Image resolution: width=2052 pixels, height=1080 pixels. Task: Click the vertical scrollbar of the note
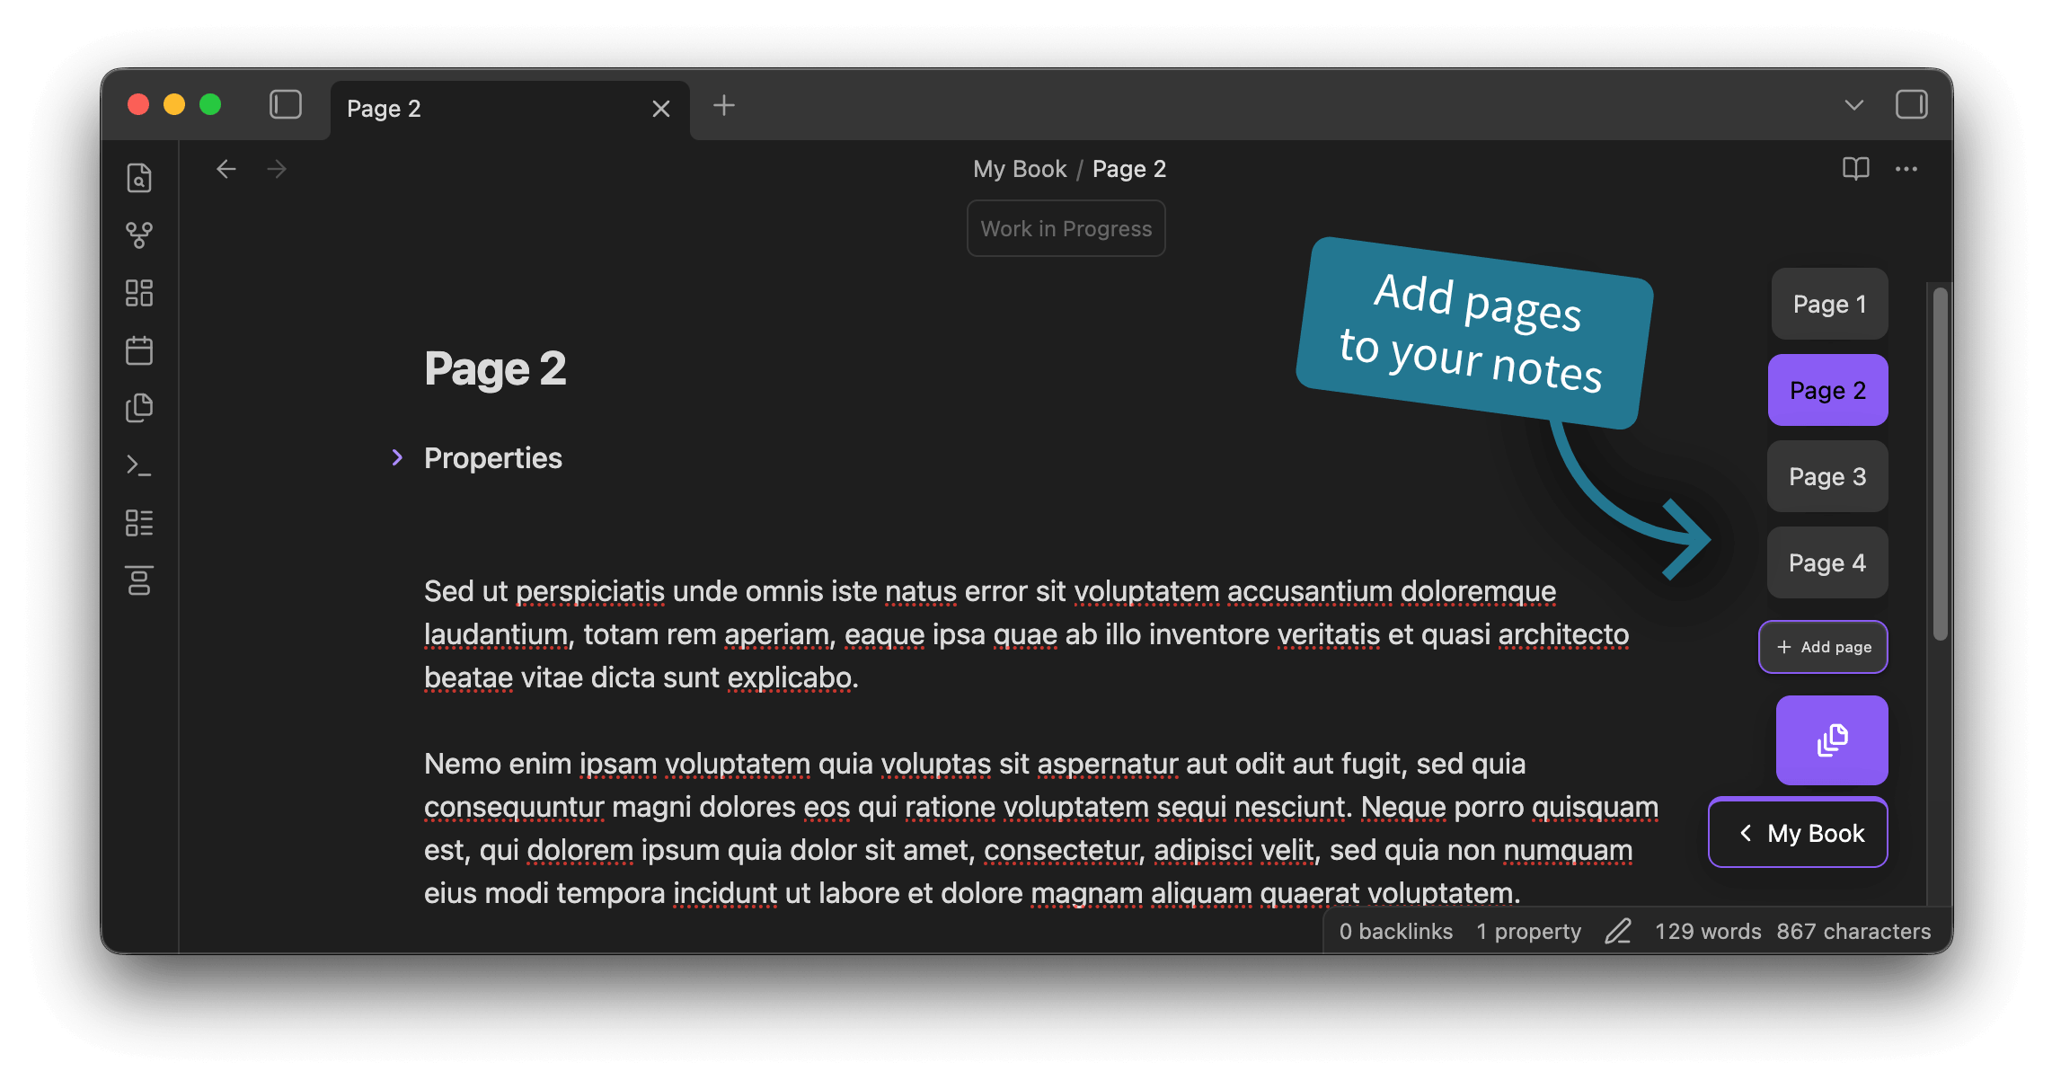tap(1940, 463)
